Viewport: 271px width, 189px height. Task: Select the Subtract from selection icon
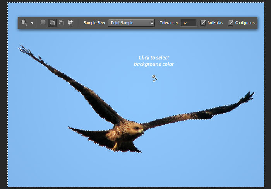point(61,22)
